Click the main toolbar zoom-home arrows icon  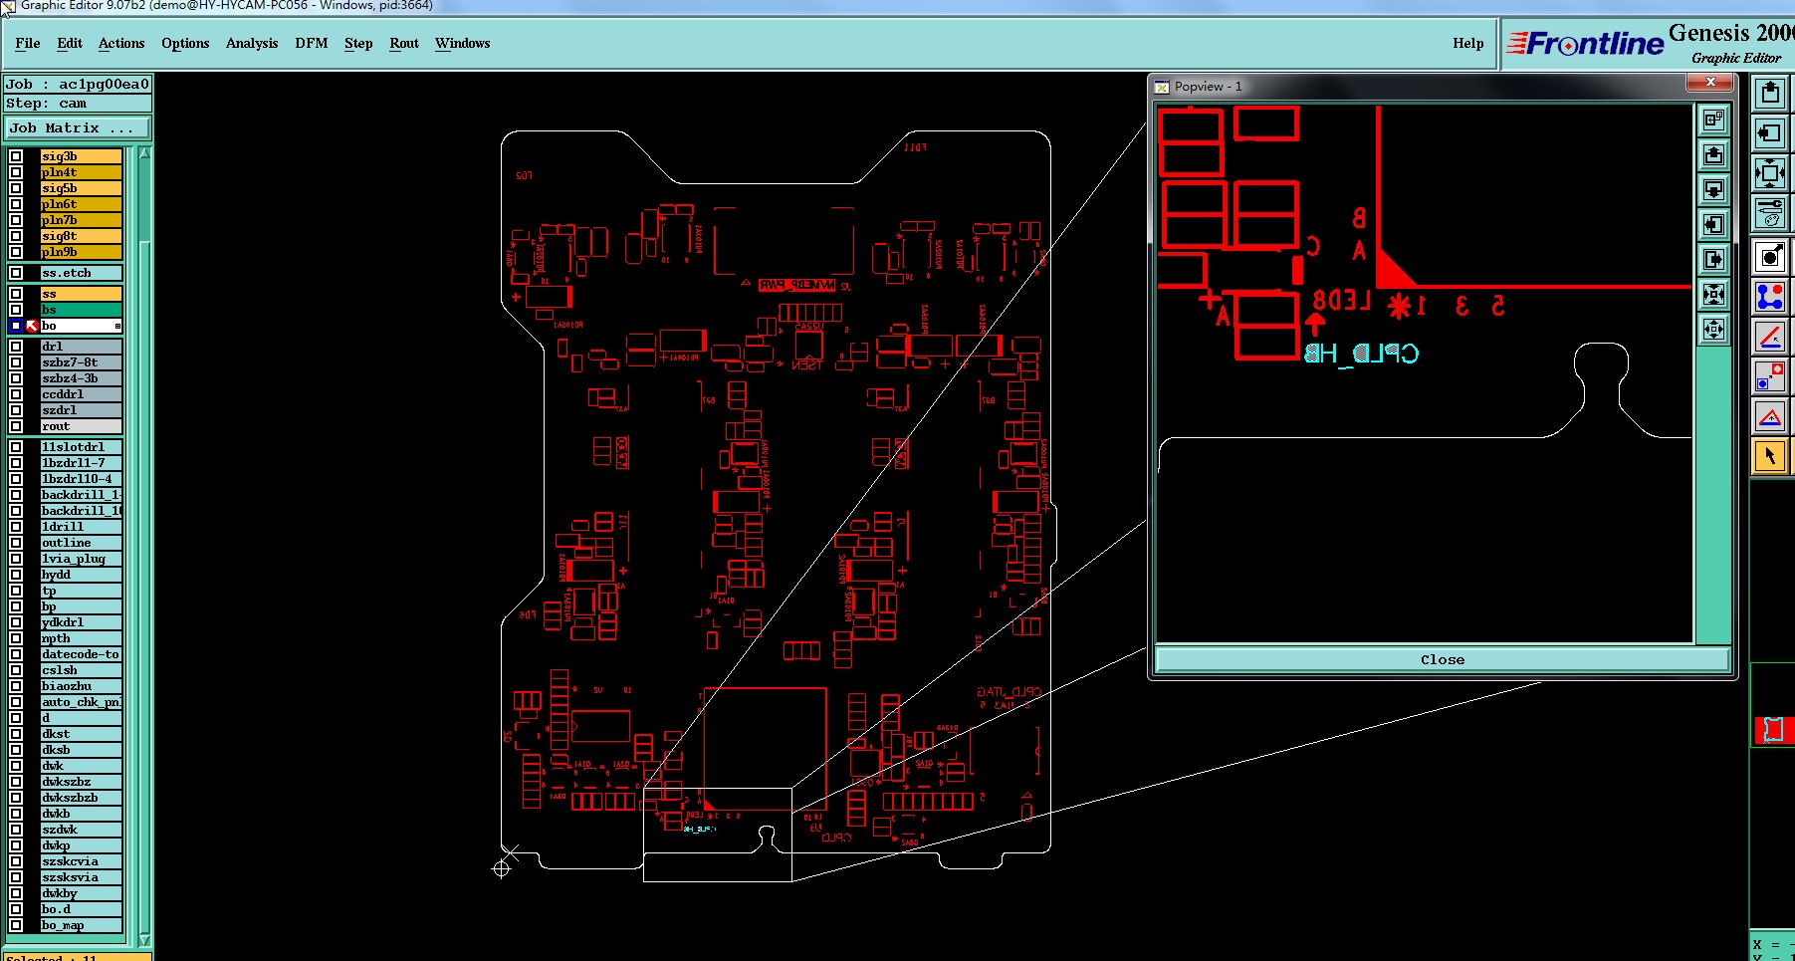(1770, 173)
